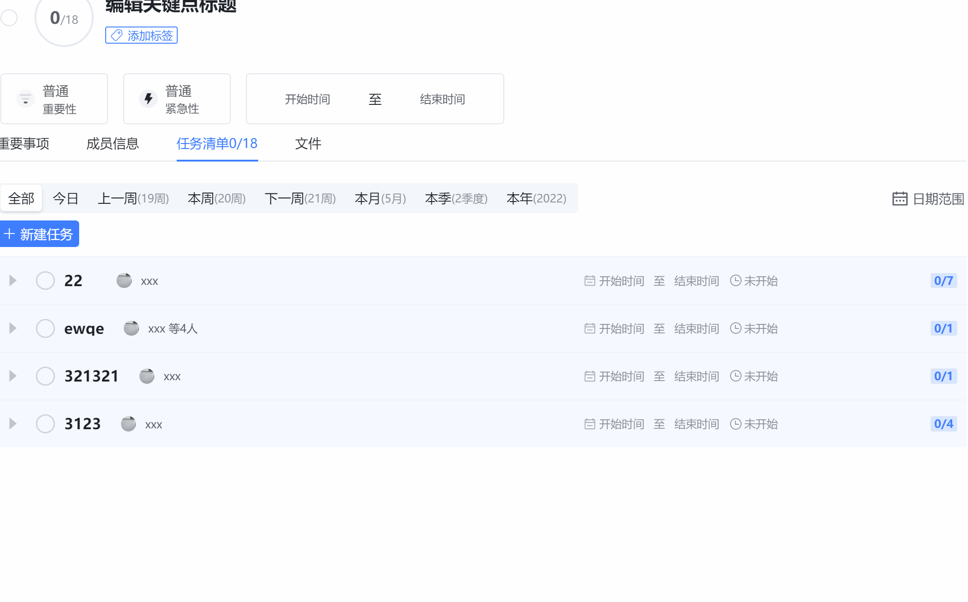Screen dimensions: 968x602
Task: Click the 新建任务 button
Action: click(40, 234)
